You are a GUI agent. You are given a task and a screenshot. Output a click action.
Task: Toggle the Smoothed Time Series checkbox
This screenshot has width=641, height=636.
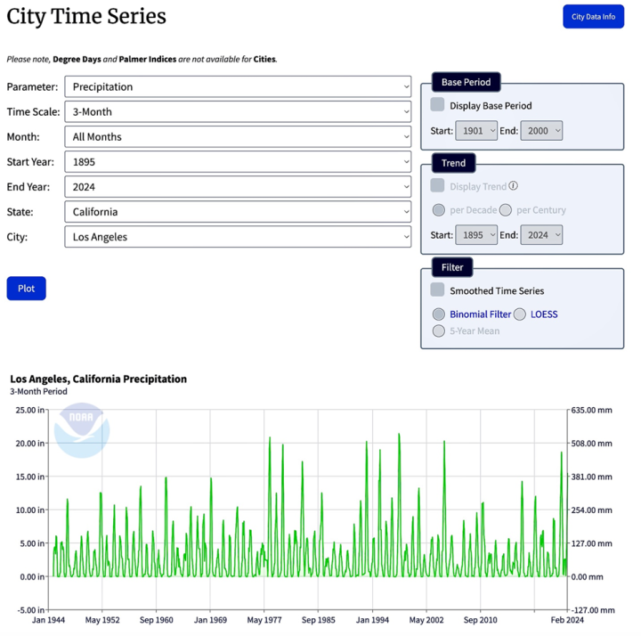coord(437,290)
